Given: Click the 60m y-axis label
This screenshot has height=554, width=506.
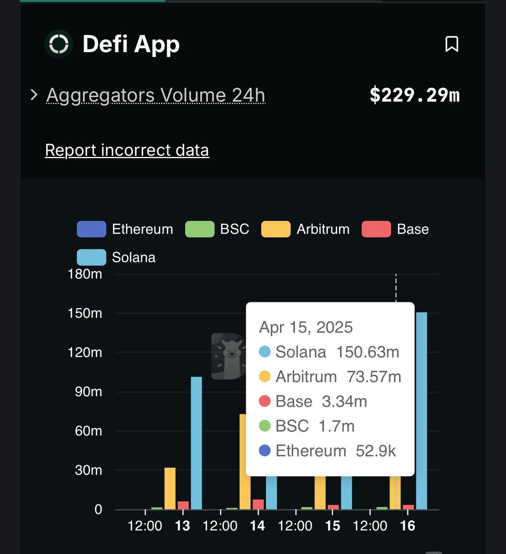Looking at the screenshot, I should (89, 431).
